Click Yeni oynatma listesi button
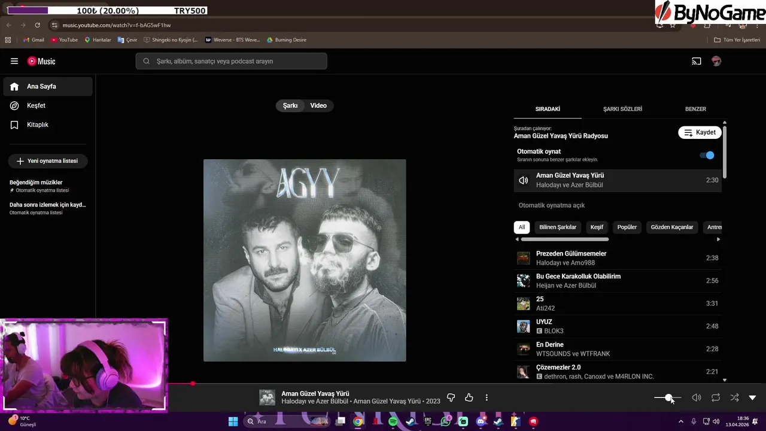766x431 pixels. [48, 161]
